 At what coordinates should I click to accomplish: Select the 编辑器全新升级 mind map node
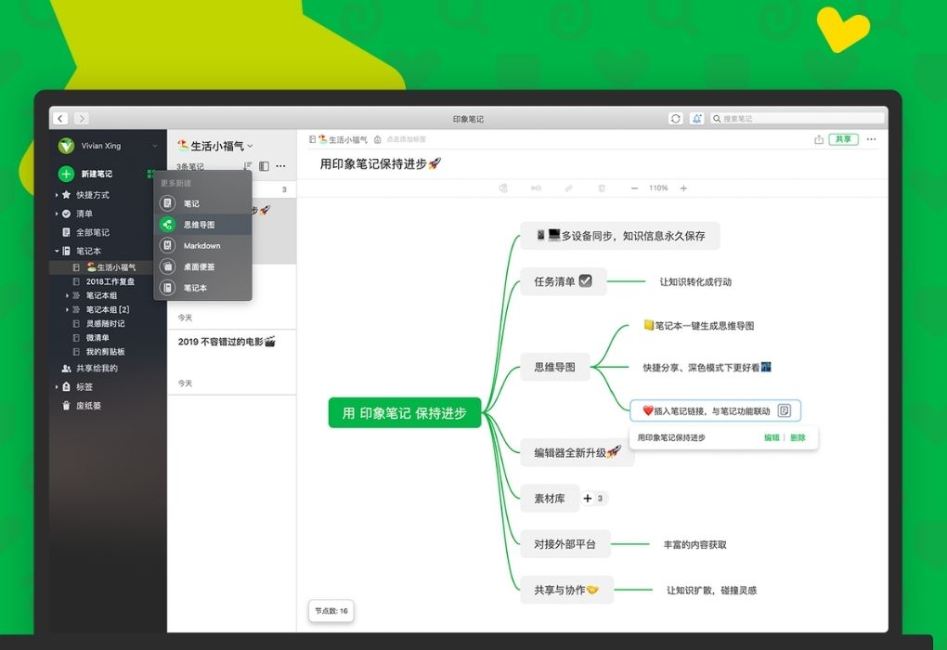coord(577,452)
